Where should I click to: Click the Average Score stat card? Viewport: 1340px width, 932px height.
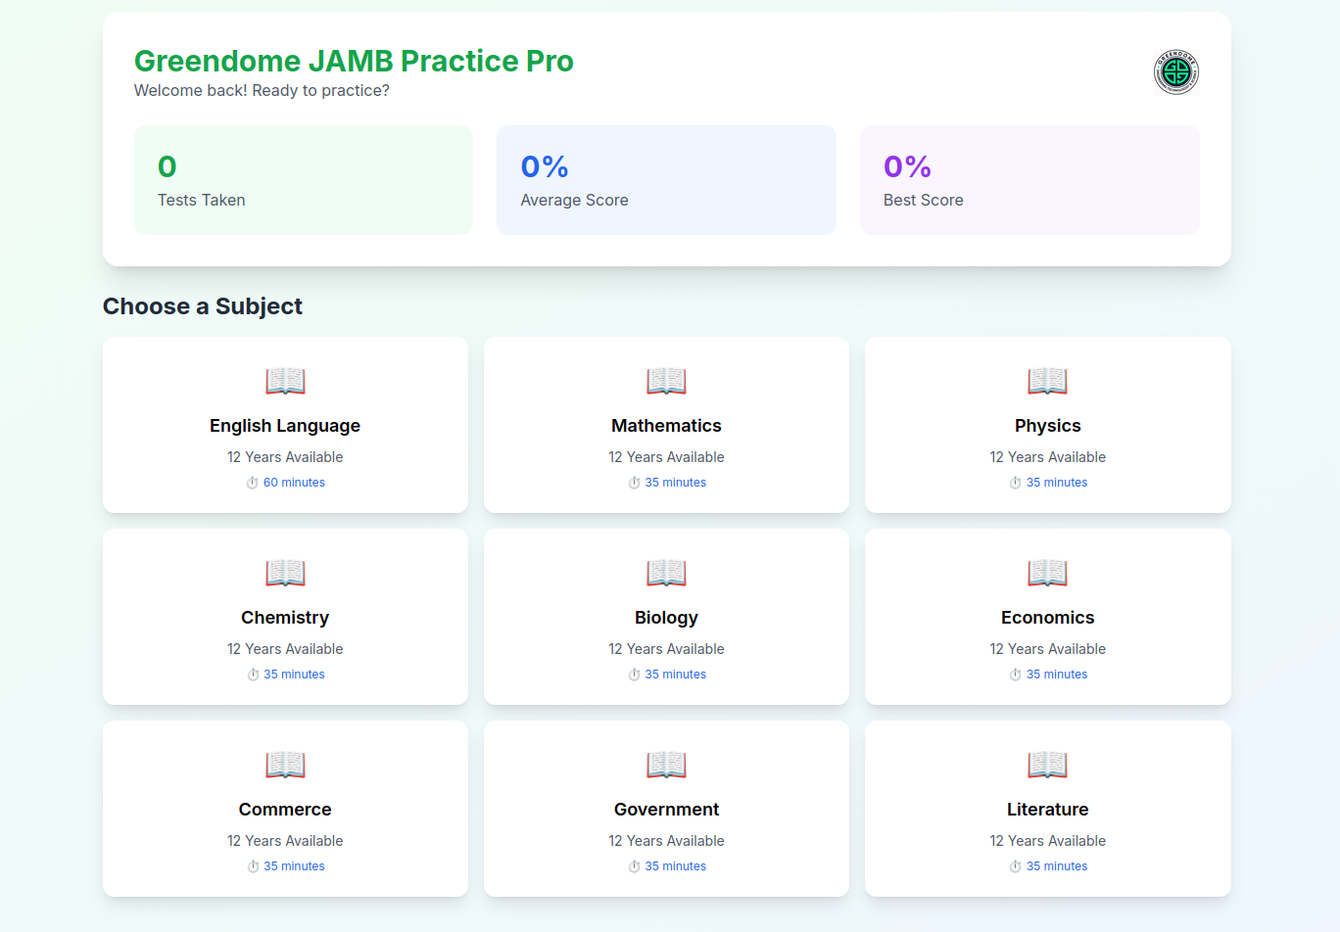tap(666, 180)
